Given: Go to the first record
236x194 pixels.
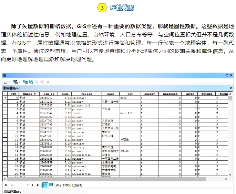Looking at the screenshot, I should coord(6,185).
